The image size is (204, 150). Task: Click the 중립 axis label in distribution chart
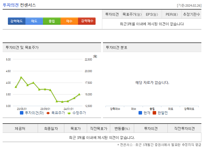pos(152,109)
